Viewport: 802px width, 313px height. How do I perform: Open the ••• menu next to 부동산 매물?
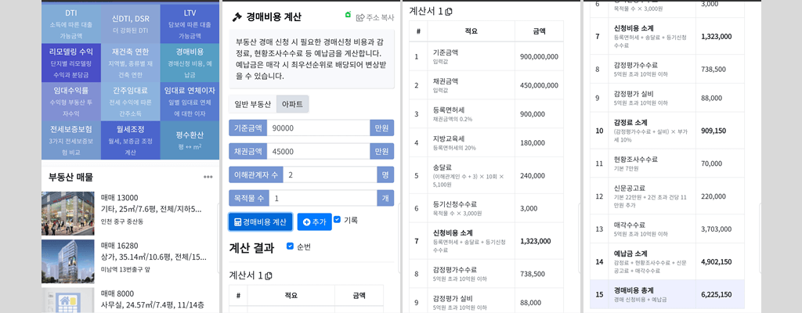tap(208, 177)
